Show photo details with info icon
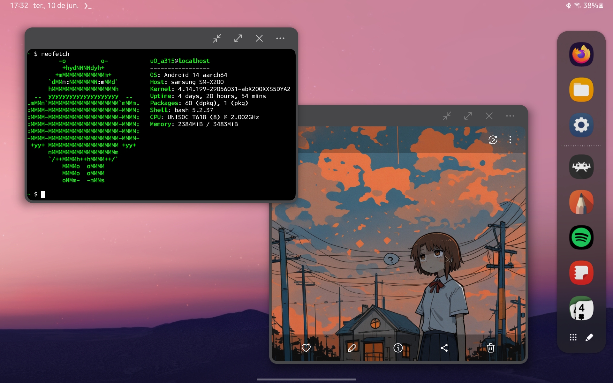The width and height of the screenshot is (613, 383). click(398, 348)
